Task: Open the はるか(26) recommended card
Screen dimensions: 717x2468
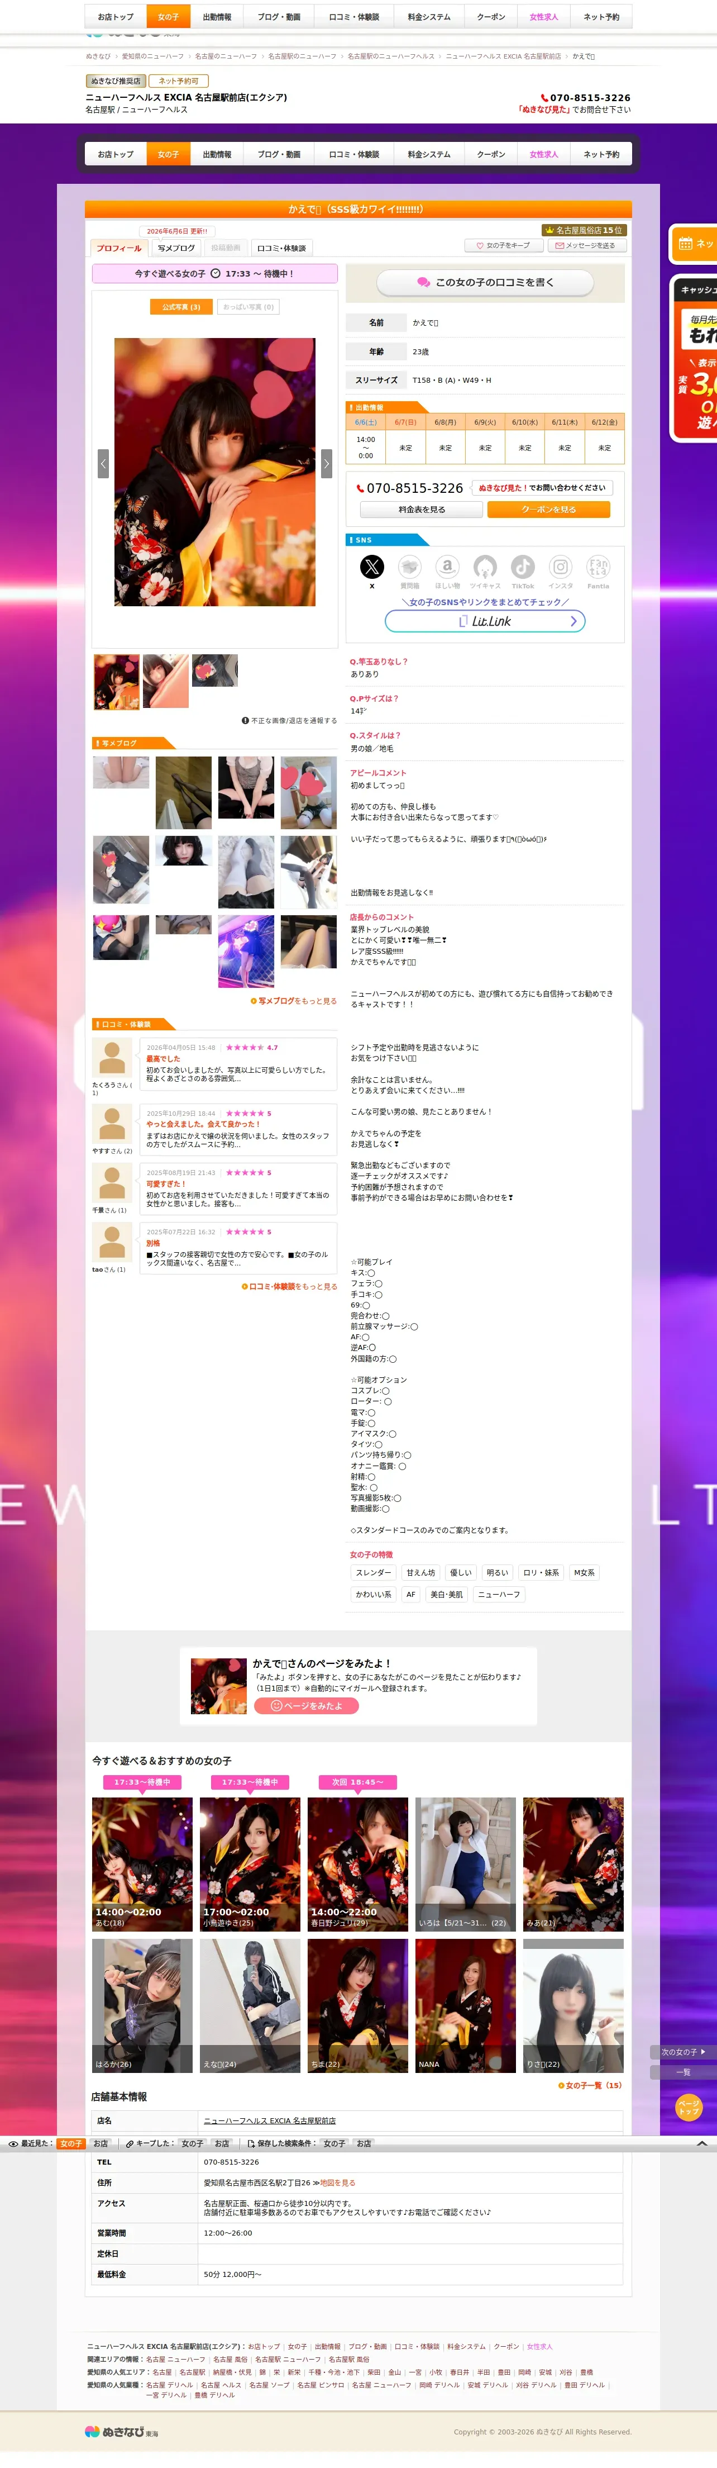Action: [x=142, y=2005]
